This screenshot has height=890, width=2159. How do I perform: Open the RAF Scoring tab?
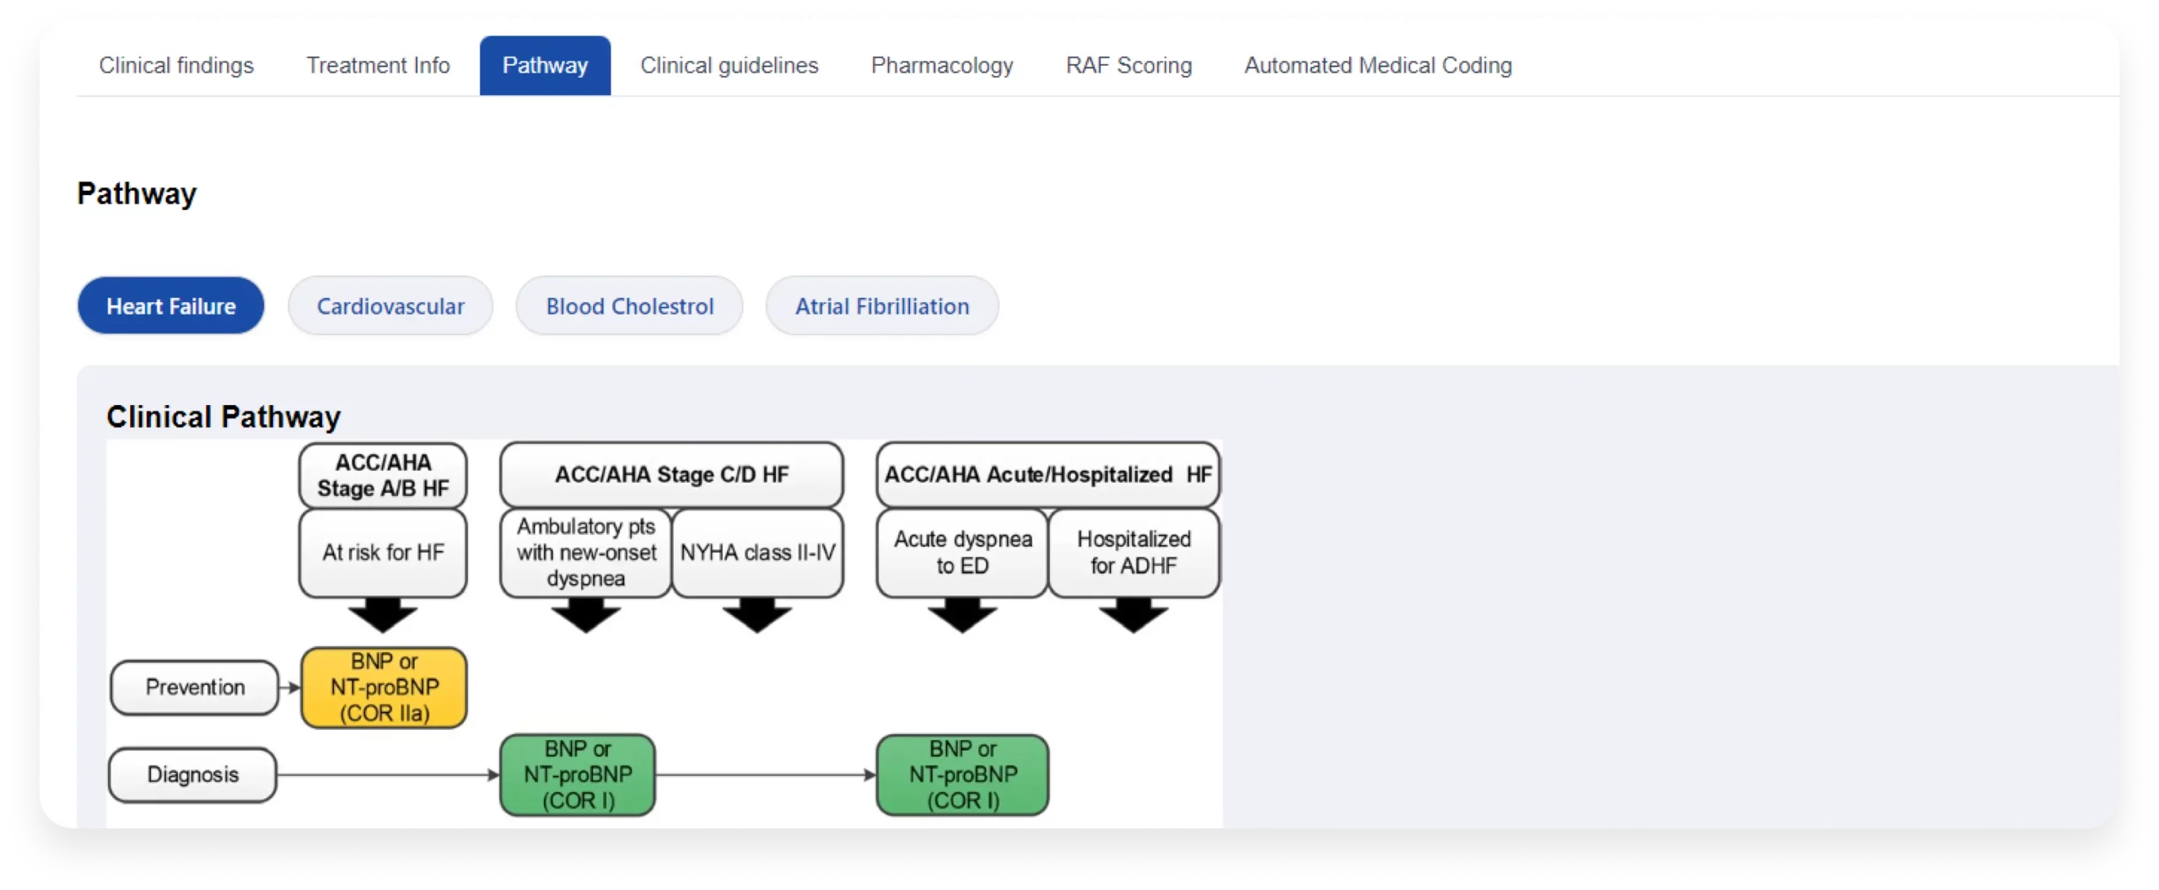pyautogui.click(x=1128, y=66)
